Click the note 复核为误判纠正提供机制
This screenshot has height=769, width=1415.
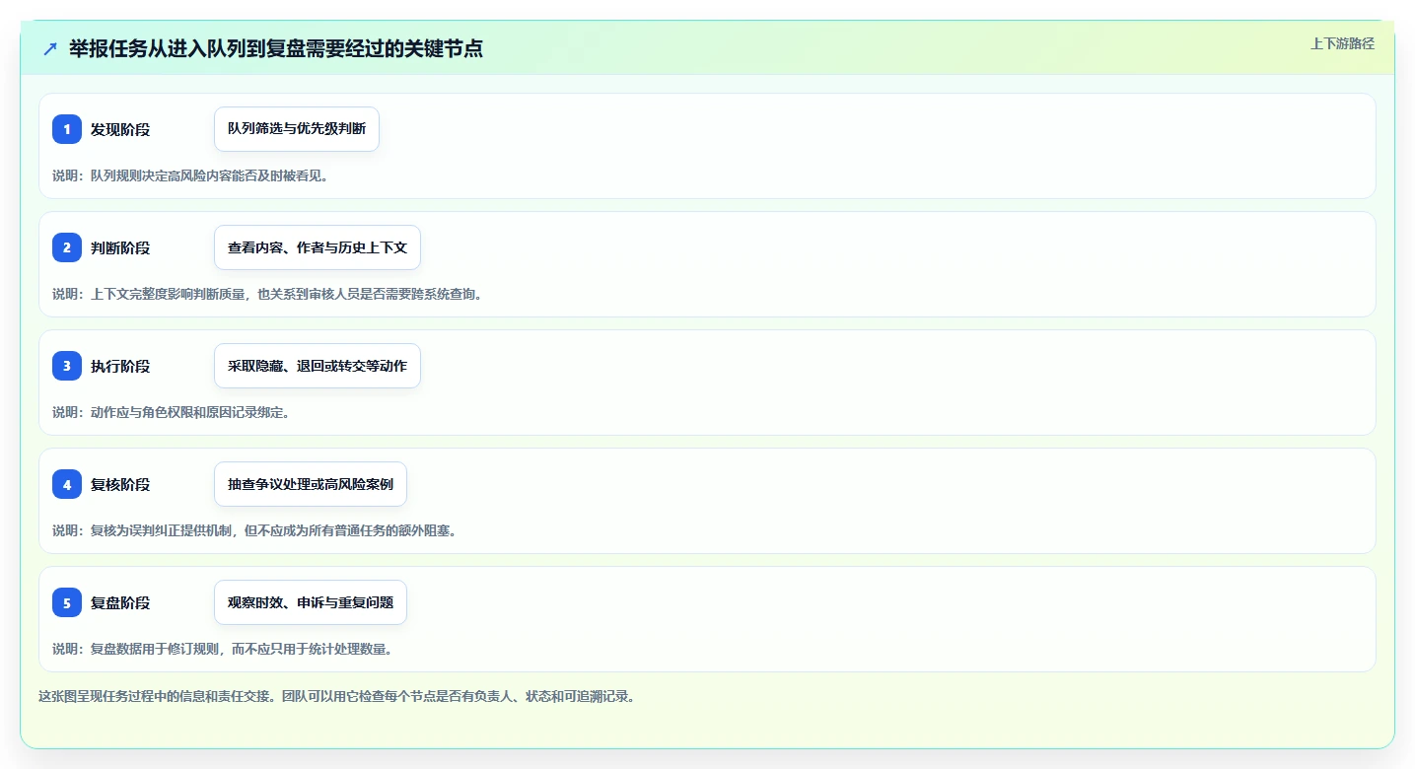(254, 530)
